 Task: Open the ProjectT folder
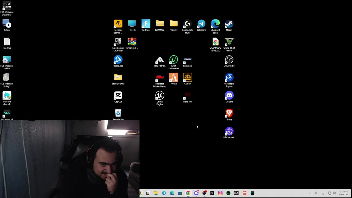[x=174, y=25]
